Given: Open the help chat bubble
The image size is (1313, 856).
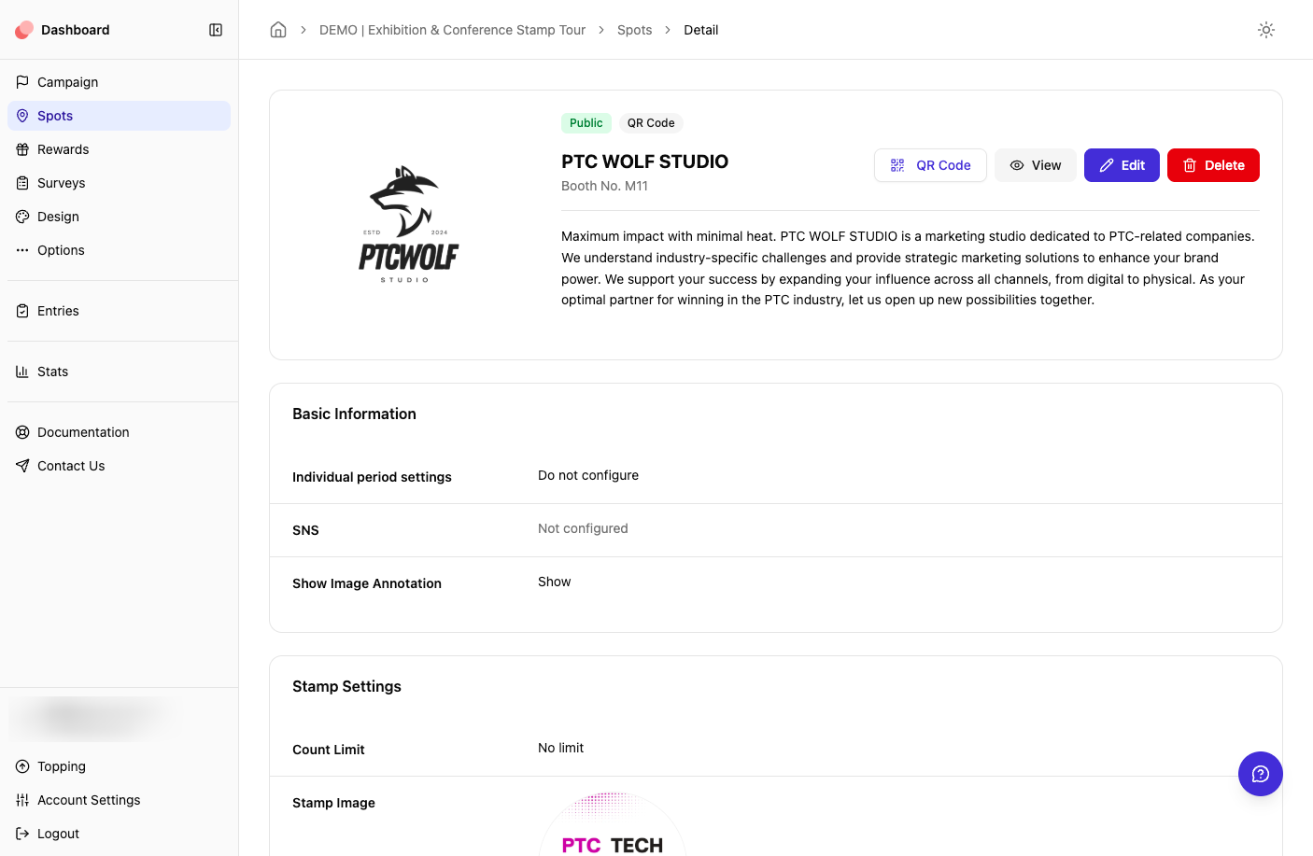Looking at the screenshot, I should [1261, 774].
